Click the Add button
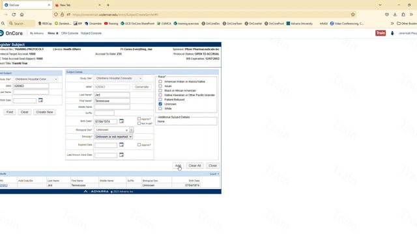The image size is (417, 234). (178, 166)
